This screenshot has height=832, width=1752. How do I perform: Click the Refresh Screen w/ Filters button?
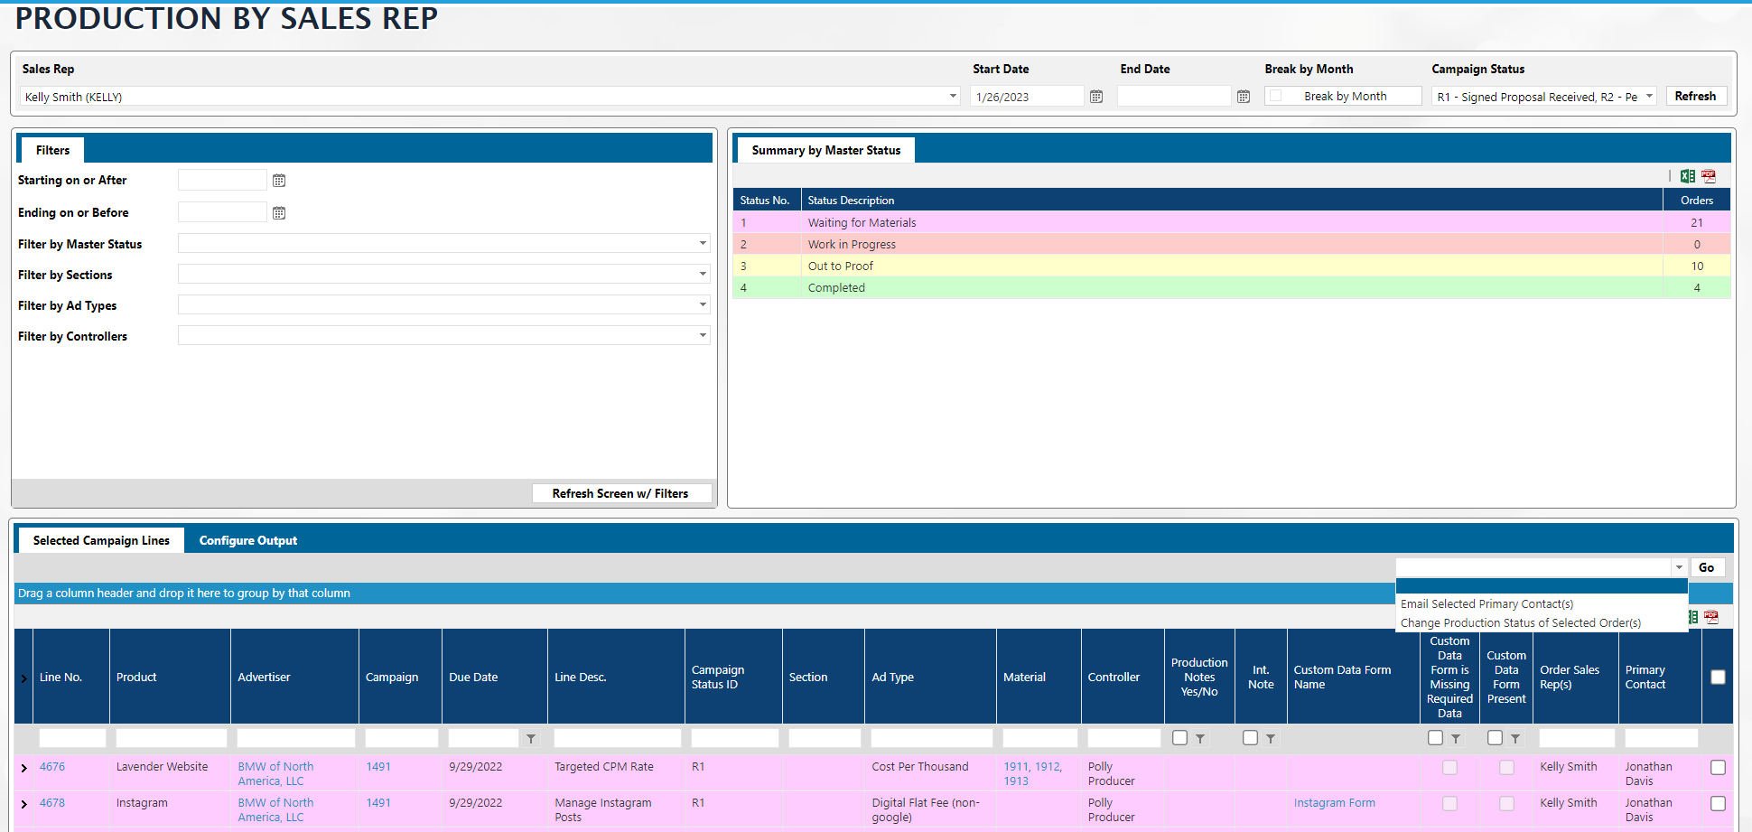pos(620,493)
